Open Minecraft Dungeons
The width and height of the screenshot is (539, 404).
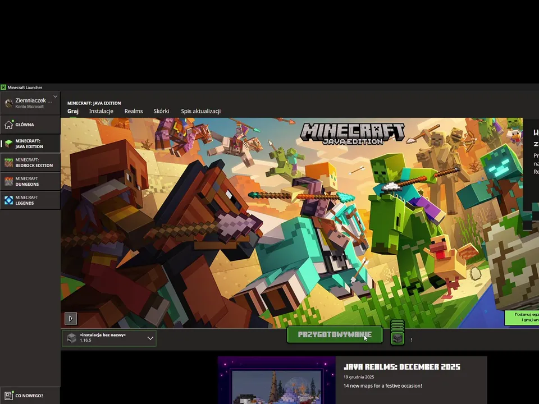30,181
